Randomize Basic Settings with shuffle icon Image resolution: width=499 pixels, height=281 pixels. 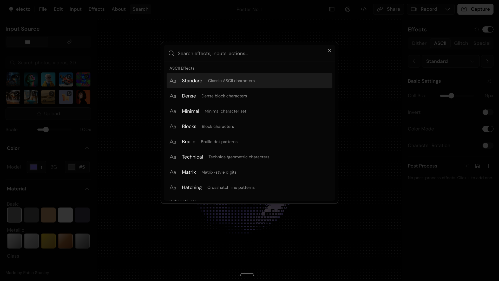(489, 81)
